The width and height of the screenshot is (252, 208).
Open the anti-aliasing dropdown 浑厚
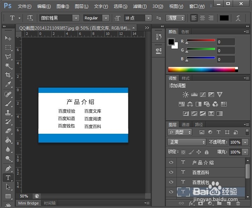coord(175,18)
